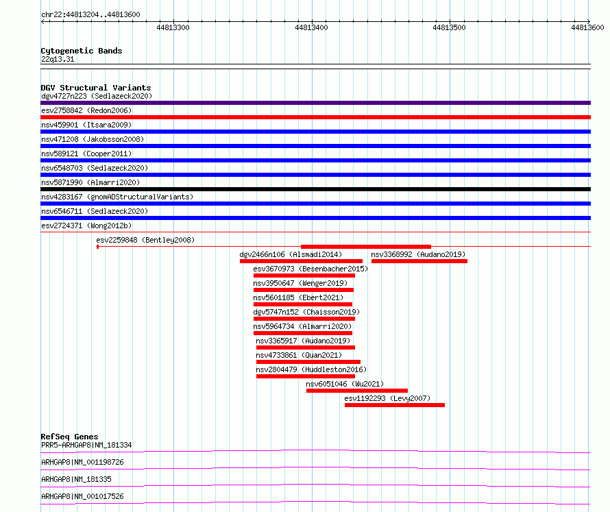The height and width of the screenshot is (512, 610).
Task: Click ruler position 44813300
Action: pos(173,27)
